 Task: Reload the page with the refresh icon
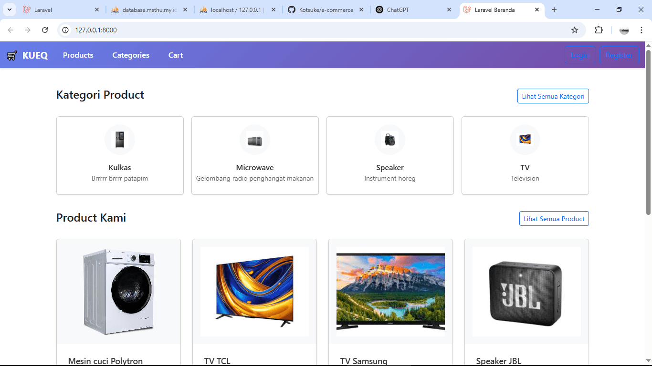(45, 30)
